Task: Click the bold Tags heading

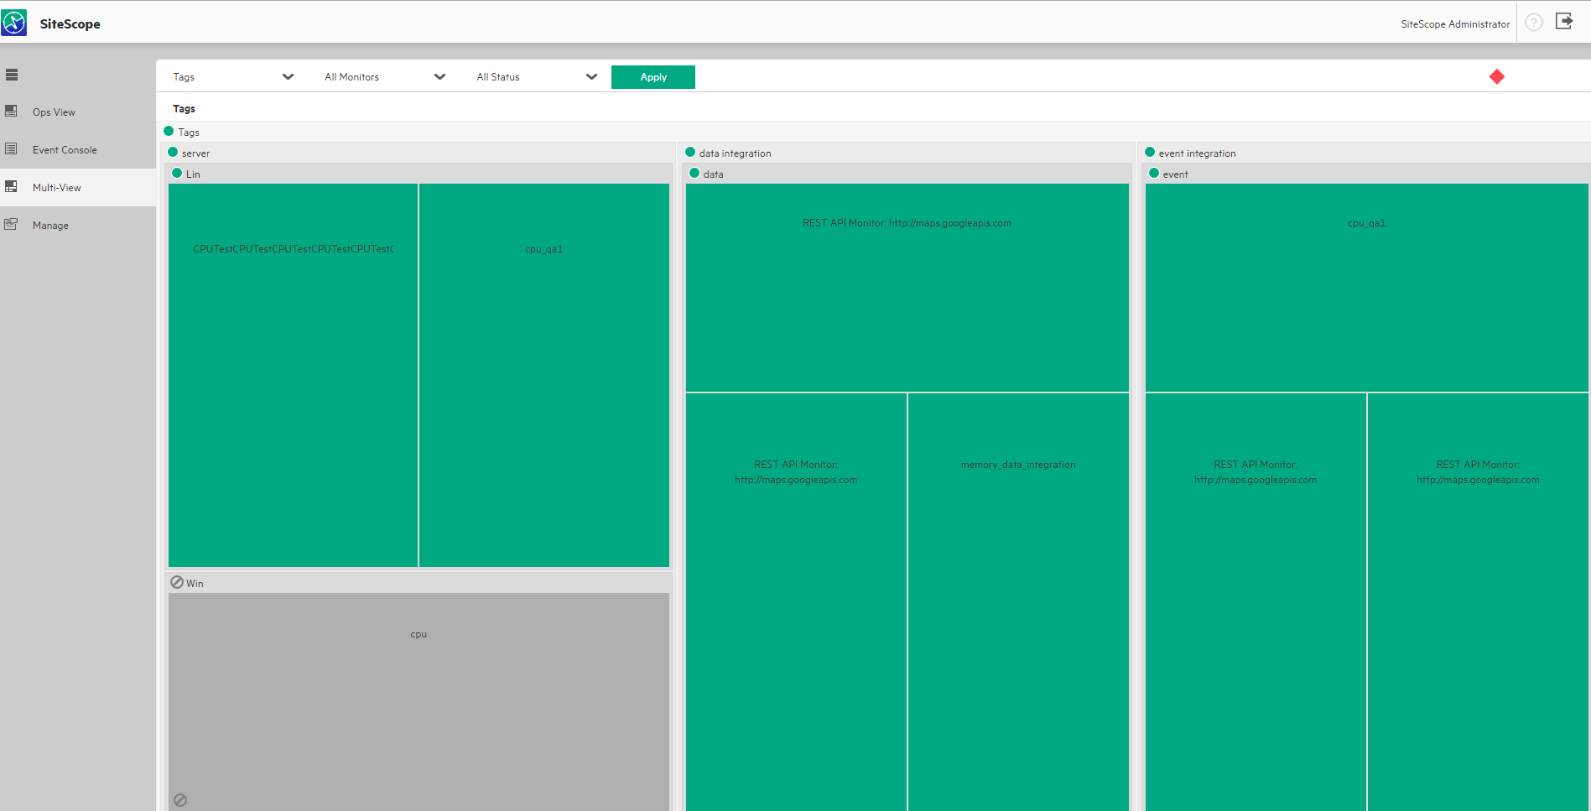Action: point(184,108)
